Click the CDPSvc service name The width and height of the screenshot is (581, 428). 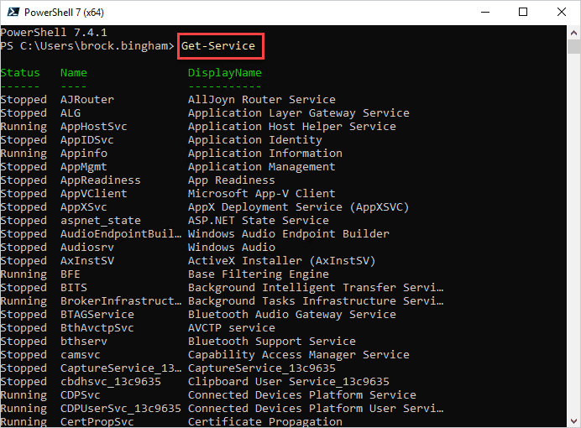point(81,395)
